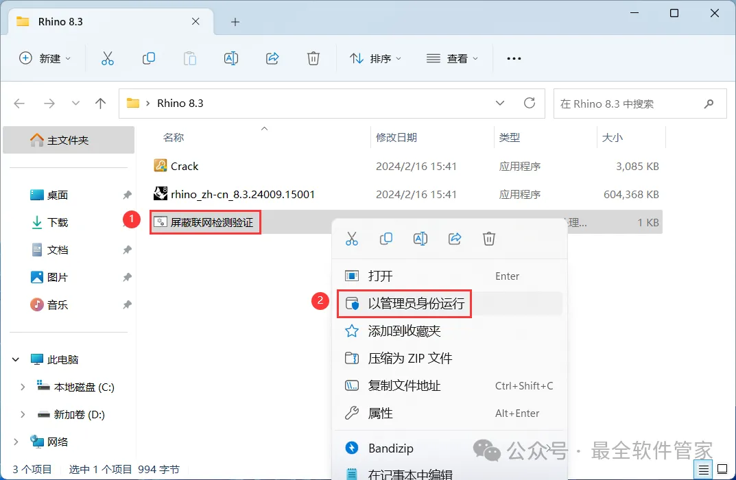
Task: Select the rhino_zh-cn_8.3.24009.15001 installer file
Action: click(406, 194)
